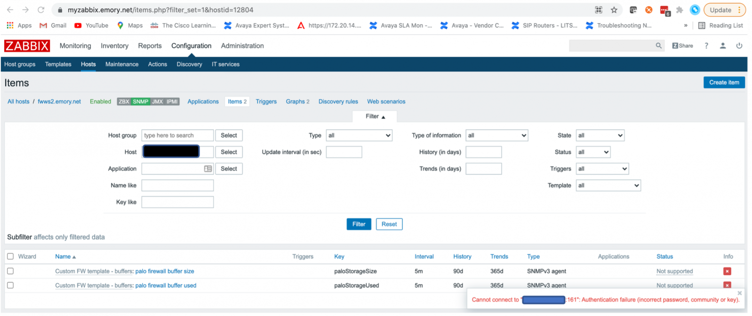Open the Template dropdown filter

pos(608,185)
